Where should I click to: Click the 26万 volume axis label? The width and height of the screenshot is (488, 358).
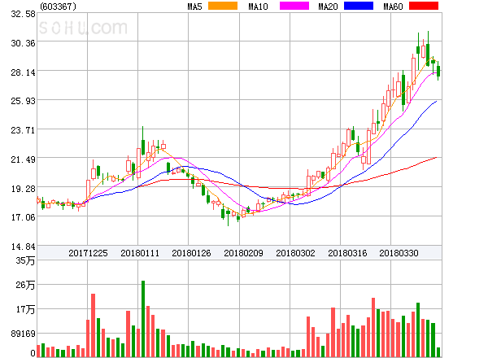[25, 285]
